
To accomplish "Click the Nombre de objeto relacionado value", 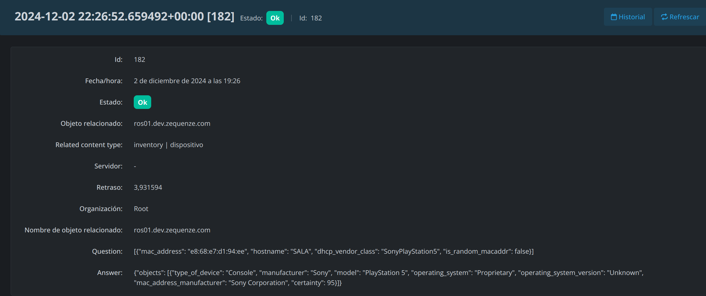I will click(172, 230).
